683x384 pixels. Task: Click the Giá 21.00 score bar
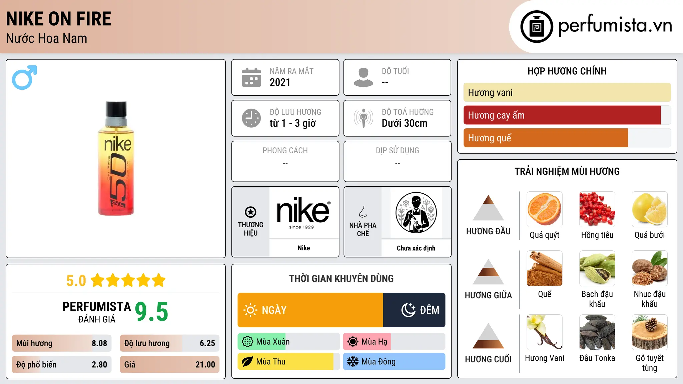169,364
